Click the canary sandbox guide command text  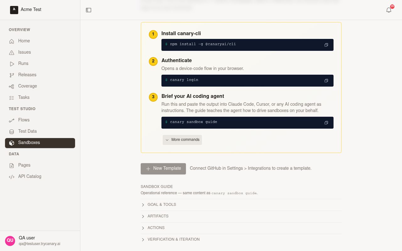pyautogui.click(x=193, y=122)
